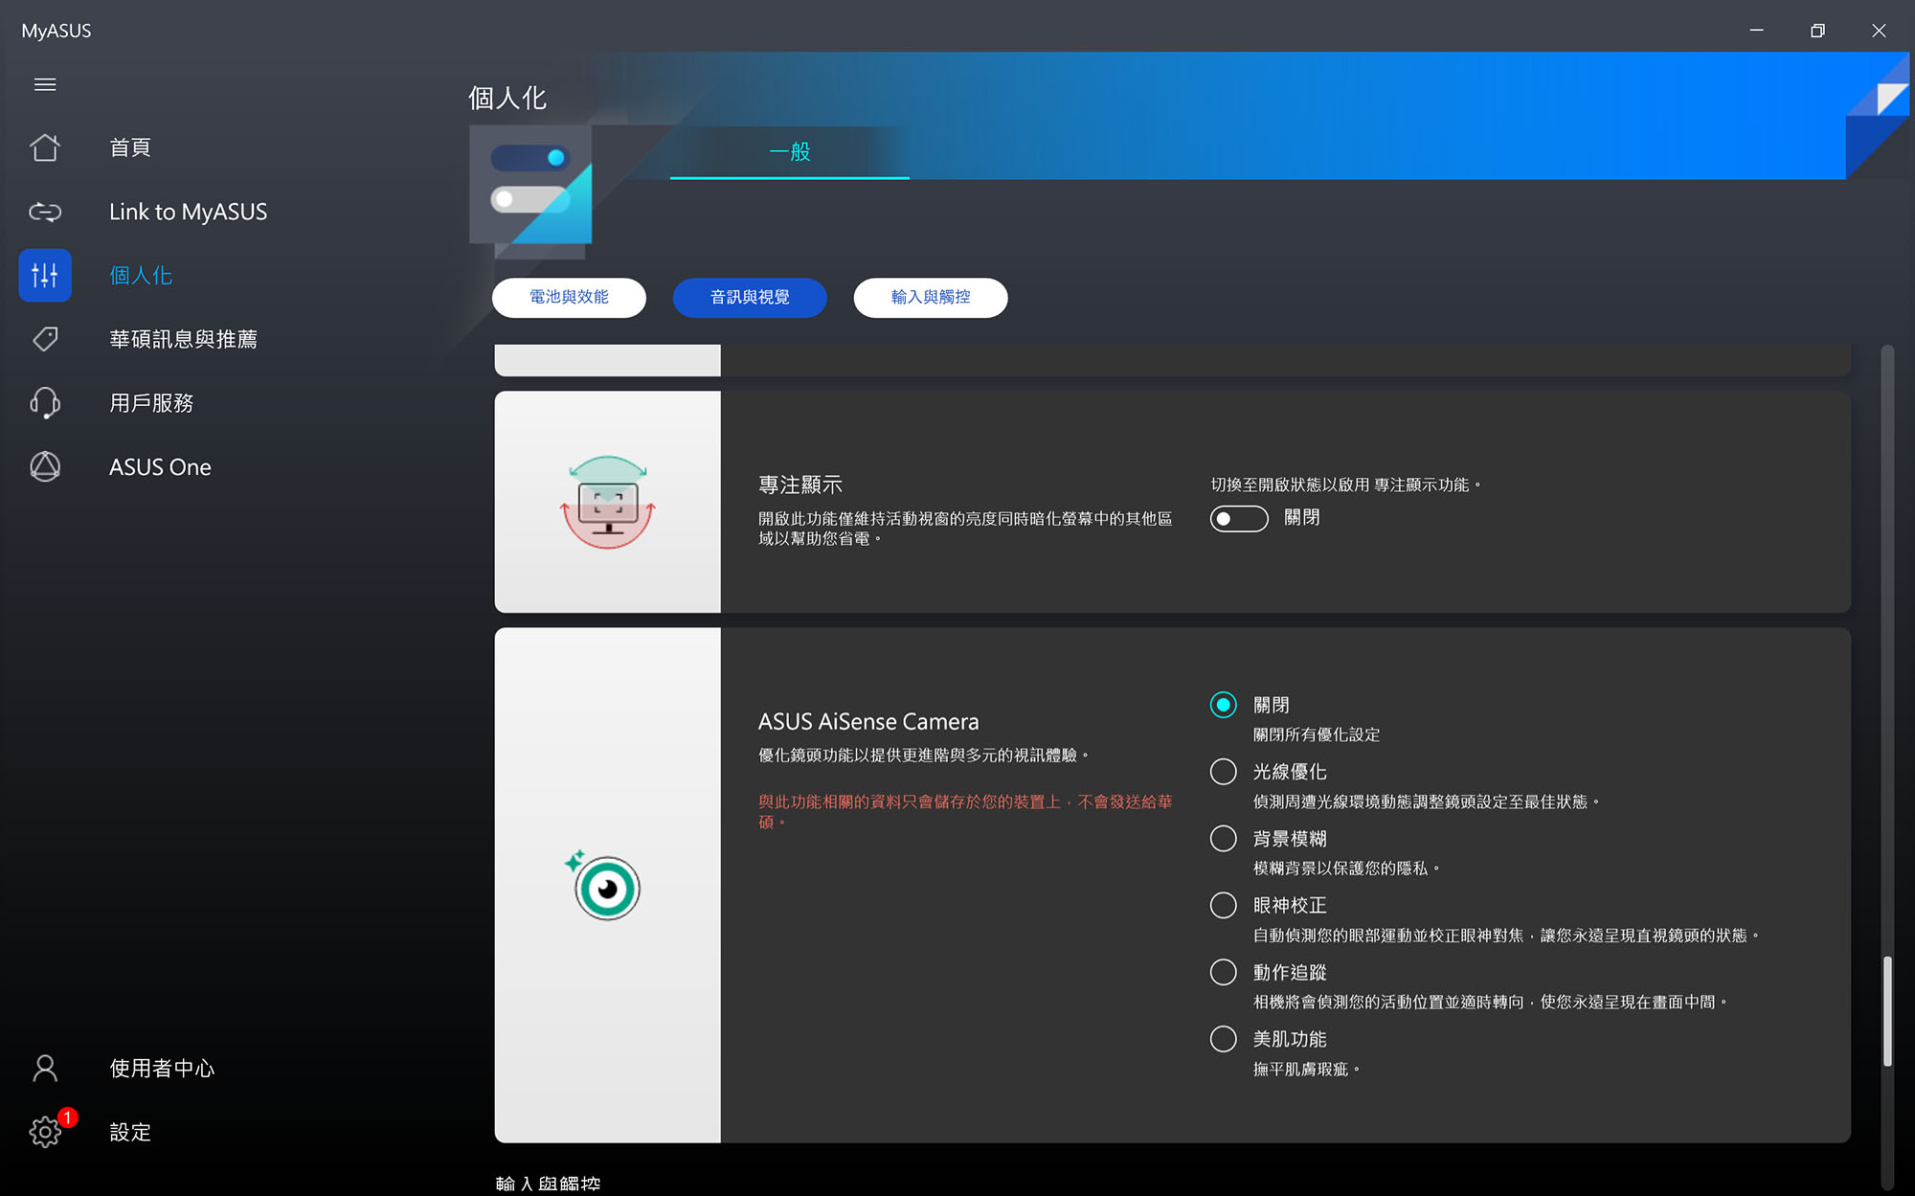
Task: Click the Target Mode (專注顯示) illustration
Action: [607, 502]
